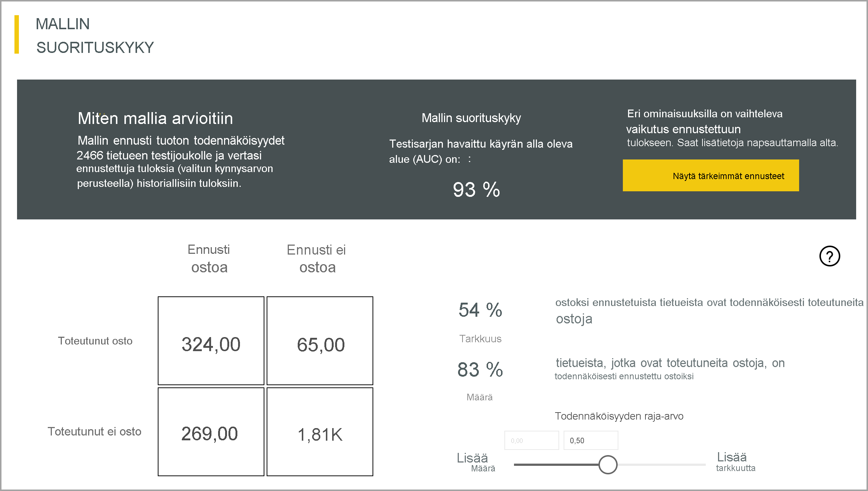Click the 54 % precision value

pyautogui.click(x=480, y=310)
